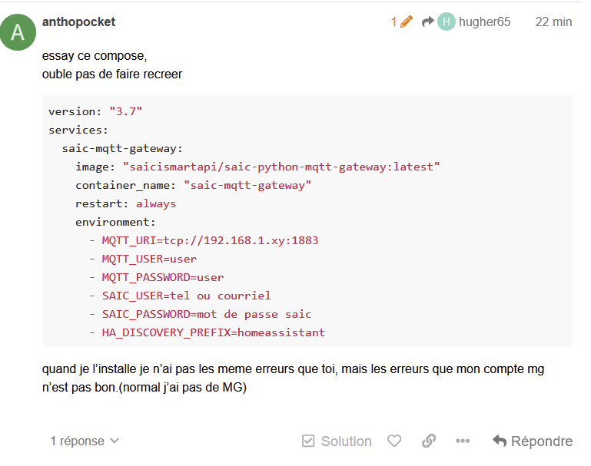Click anthopocket's green avatar circle
The height and width of the screenshot is (466, 591).
(x=18, y=32)
